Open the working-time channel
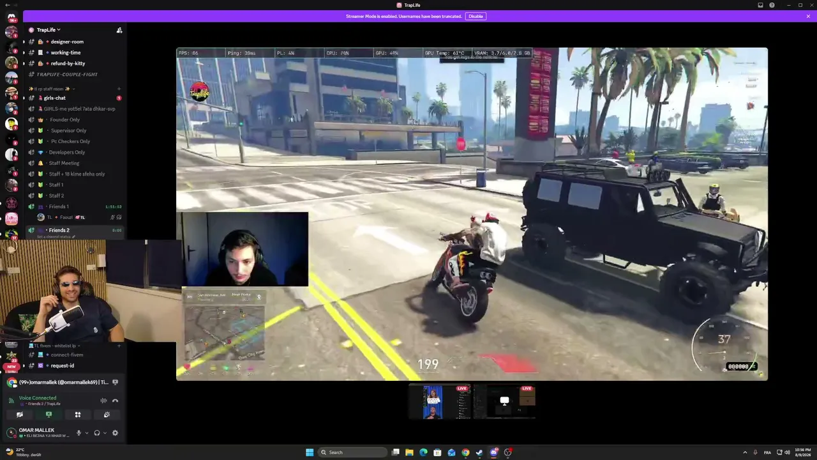817x460 pixels. pos(74,52)
